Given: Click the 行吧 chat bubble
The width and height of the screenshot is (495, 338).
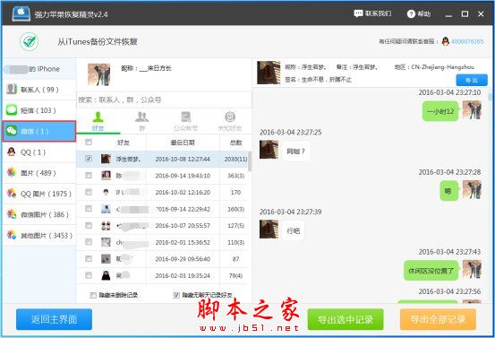Looking at the screenshot, I should point(293,230).
